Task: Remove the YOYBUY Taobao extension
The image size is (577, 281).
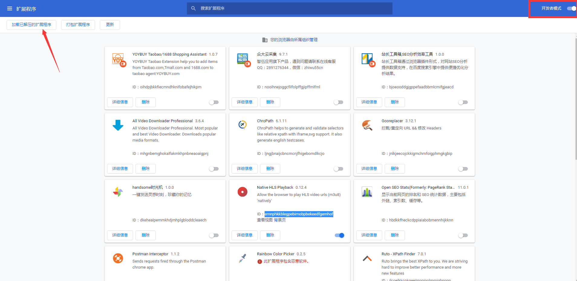Action: click(145, 102)
